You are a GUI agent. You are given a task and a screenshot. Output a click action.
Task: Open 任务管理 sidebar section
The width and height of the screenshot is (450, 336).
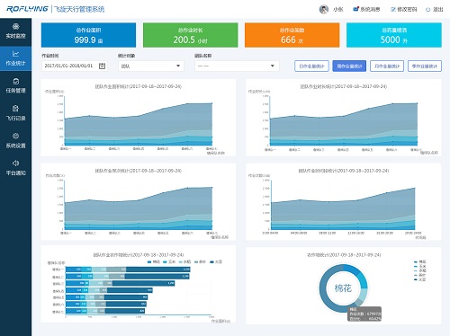click(x=15, y=86)
